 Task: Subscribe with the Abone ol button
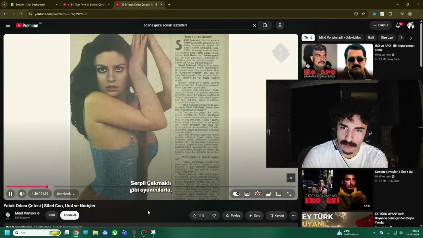pyautogui.click(x=70, y=215)
